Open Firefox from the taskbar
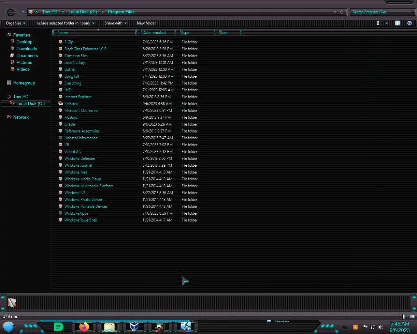The width and height of the screenshot is (417, 334). point(84,326)
